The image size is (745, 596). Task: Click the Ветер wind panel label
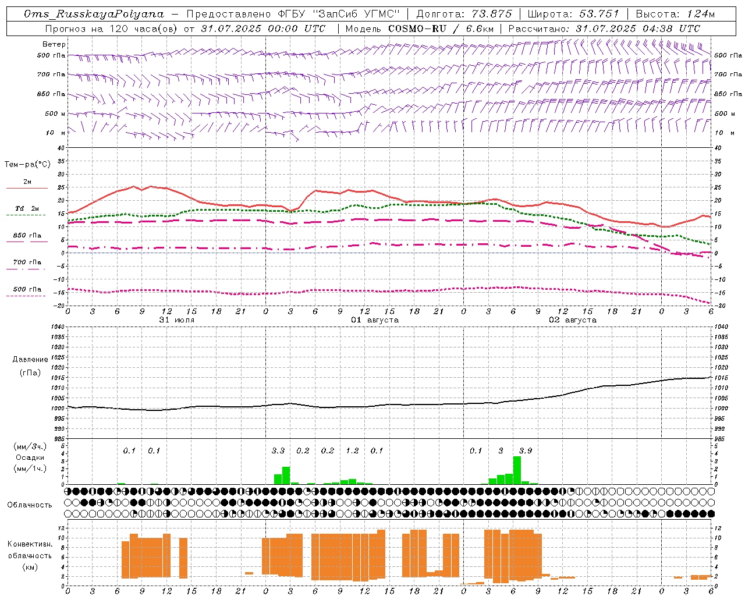[x=54, y=44]
